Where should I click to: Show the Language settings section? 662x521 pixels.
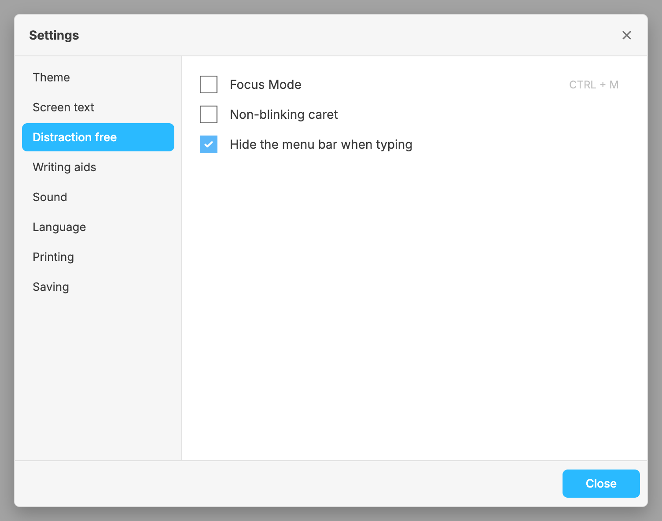[98, 227]
